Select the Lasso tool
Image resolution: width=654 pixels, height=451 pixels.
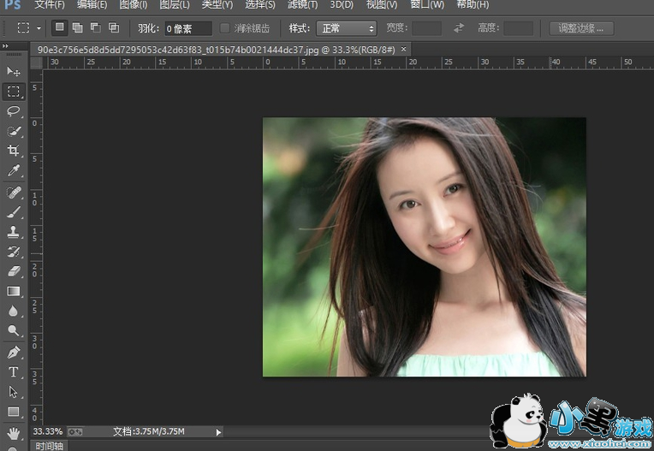13,111
